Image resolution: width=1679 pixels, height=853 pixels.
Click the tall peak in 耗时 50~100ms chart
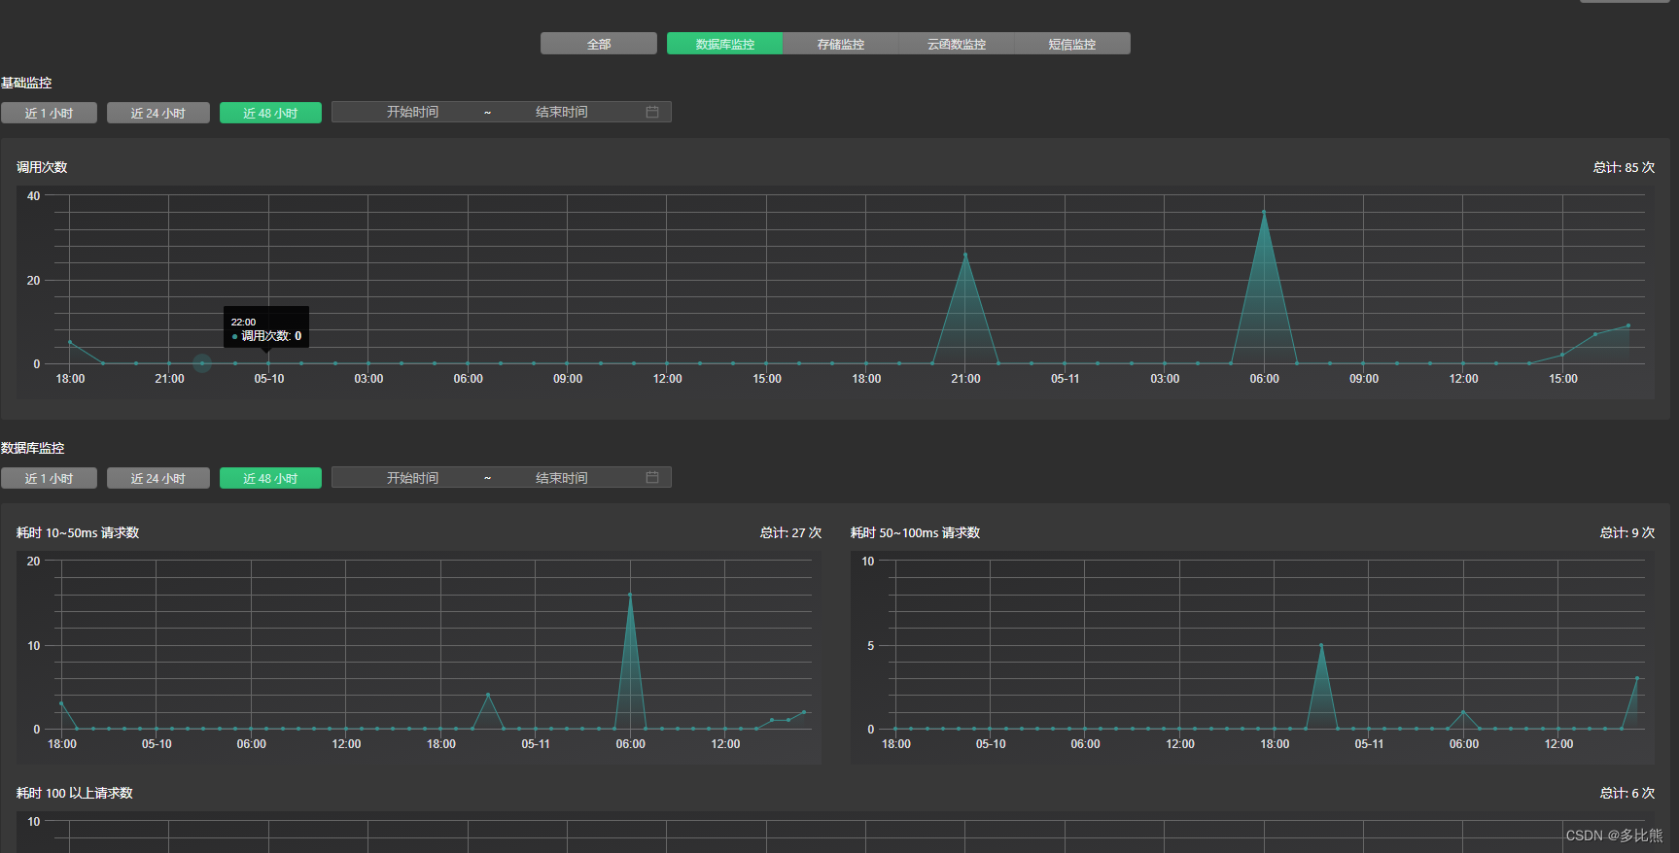(1321, 645)
